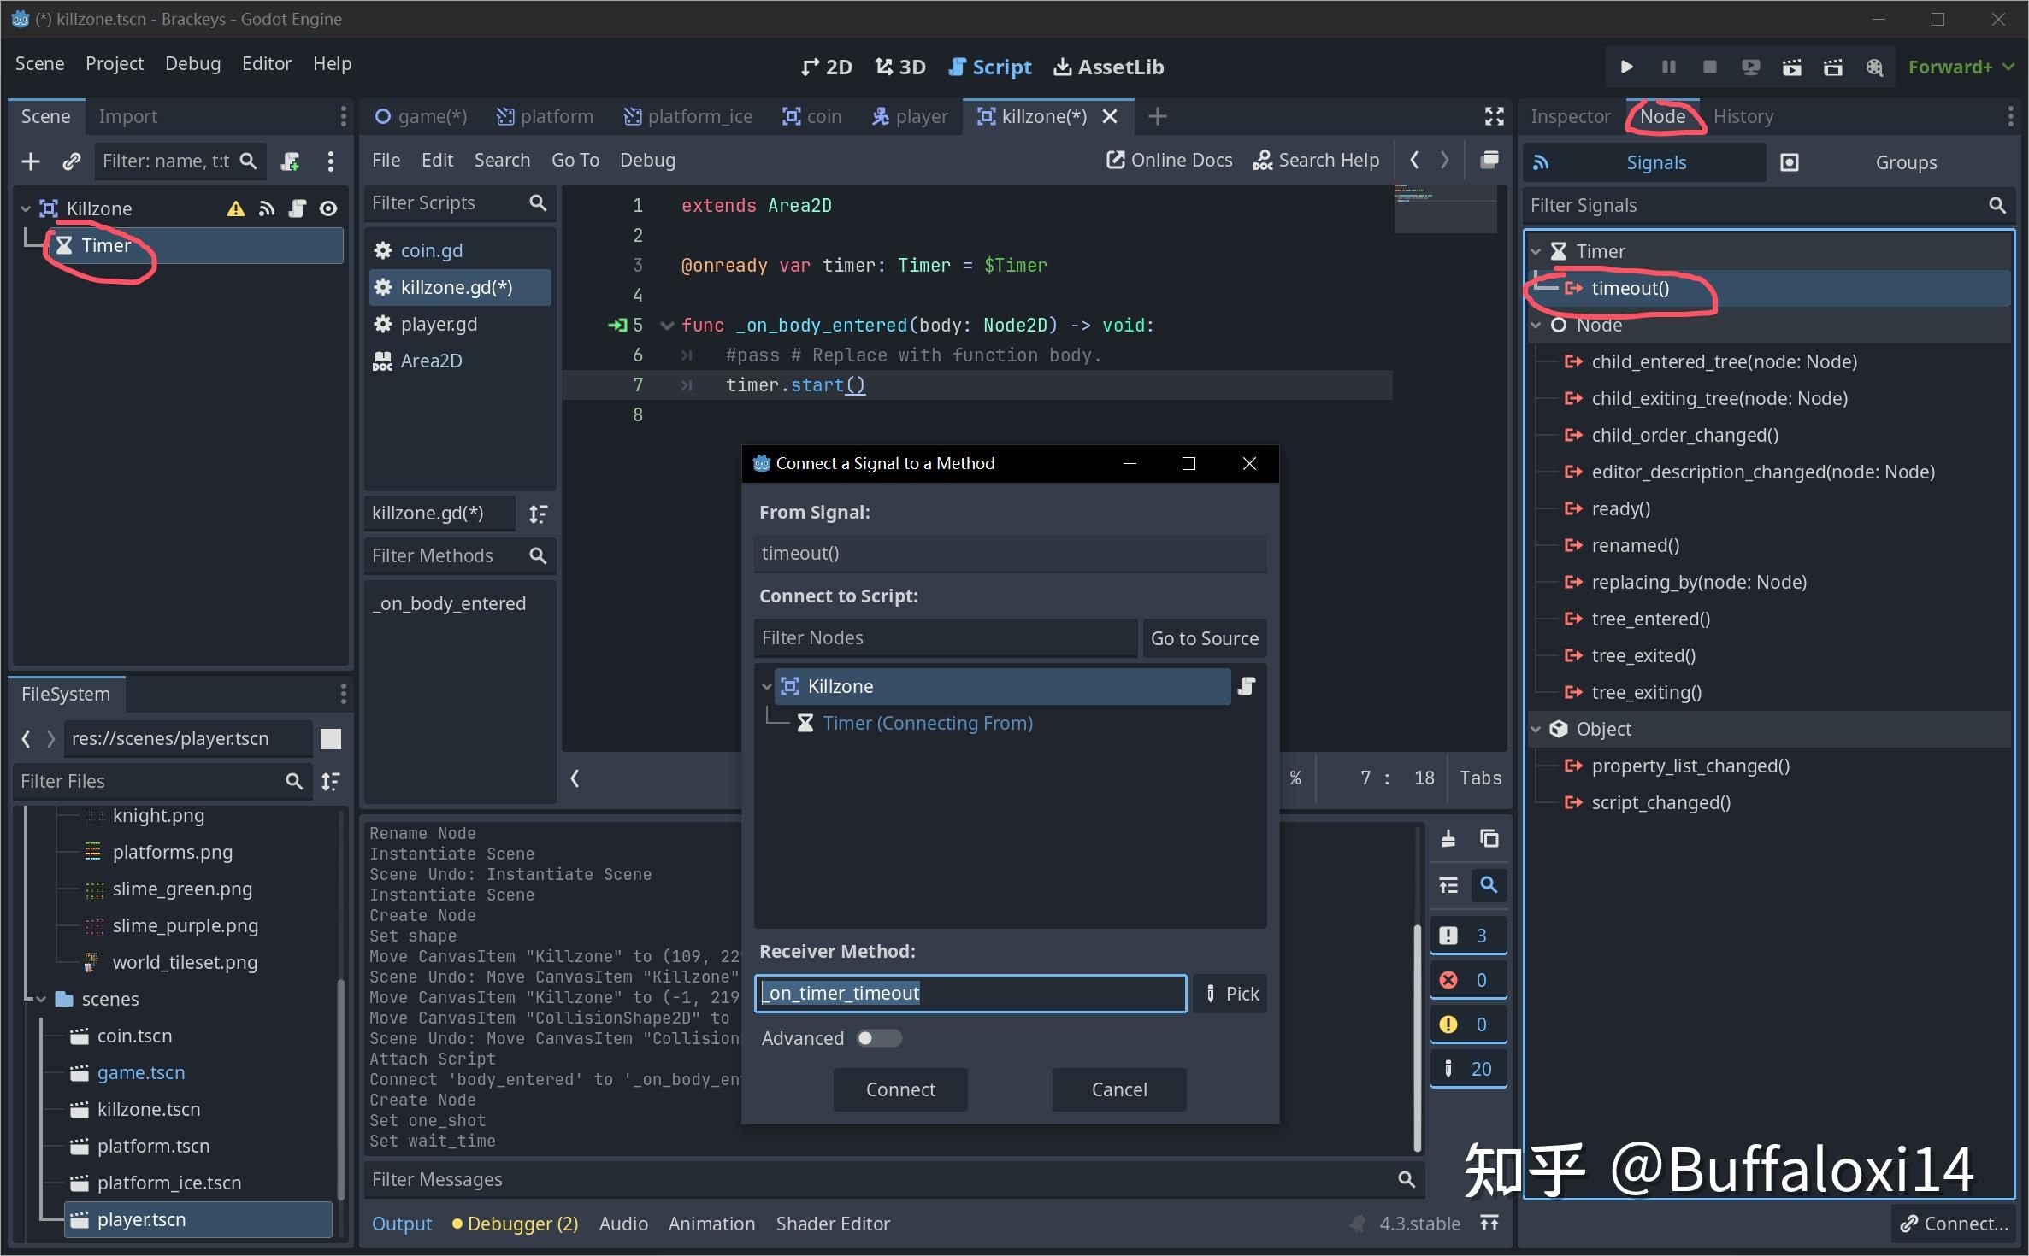Switch to the Groups tab
Viewport: 2029px width, 1256px height.
pos(1906,161)
